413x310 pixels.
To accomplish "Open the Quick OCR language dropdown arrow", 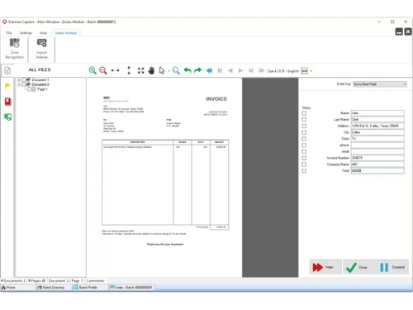I will pyautogui.click(x=311, y=71).
